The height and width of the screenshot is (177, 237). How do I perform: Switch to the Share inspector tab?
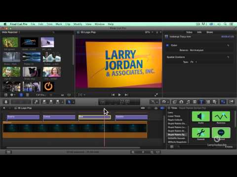pos(210,32)
